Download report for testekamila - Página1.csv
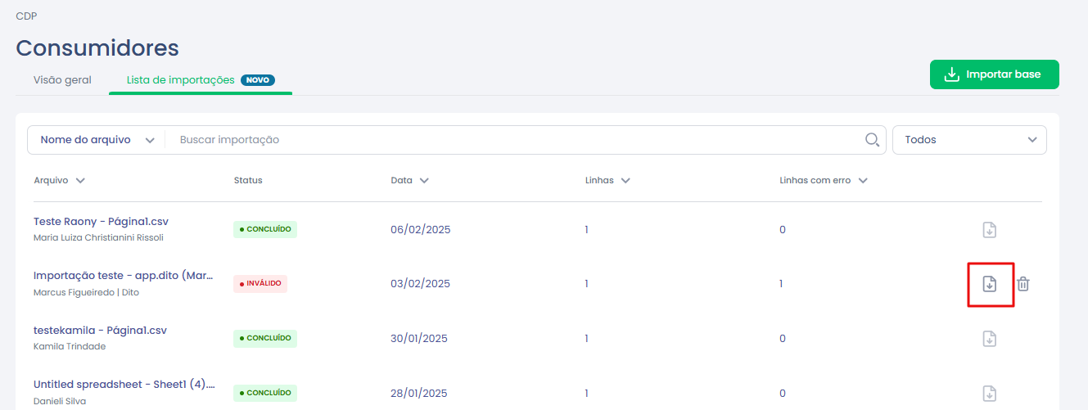1088x410 pixels. coord(989,338)
